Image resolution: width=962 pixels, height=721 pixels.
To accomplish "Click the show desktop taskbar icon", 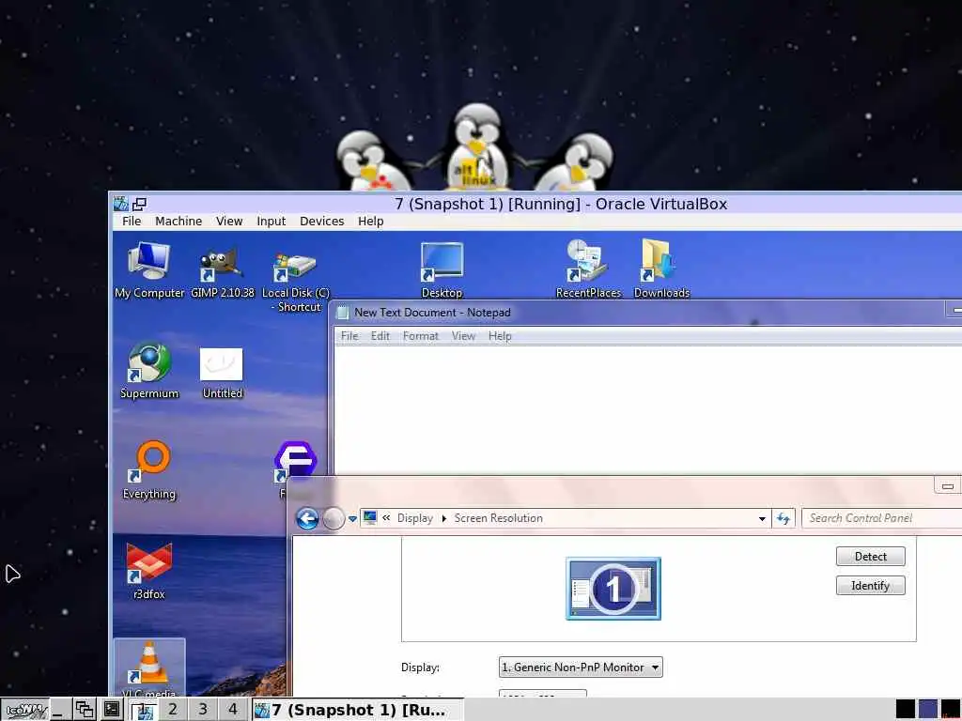I will coord(59,710).
